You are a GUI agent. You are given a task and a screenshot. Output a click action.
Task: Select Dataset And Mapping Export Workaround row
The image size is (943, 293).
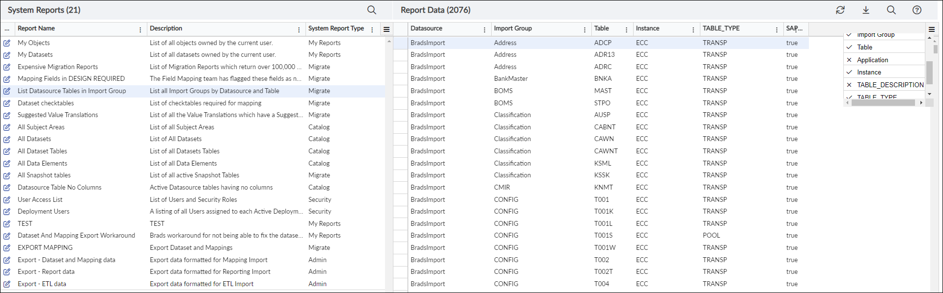(193, 236)
